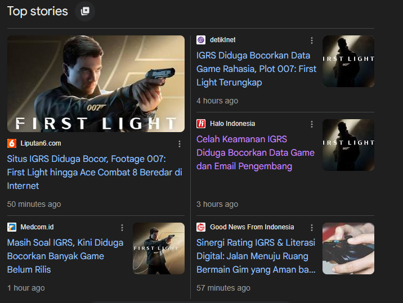Click the Halo Indonesia source logo
This screenshot has width=403, height=303.
click(x=201, y=124)
